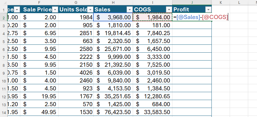
Task: Click Units Sold cell 905
Action: (76, 25)
